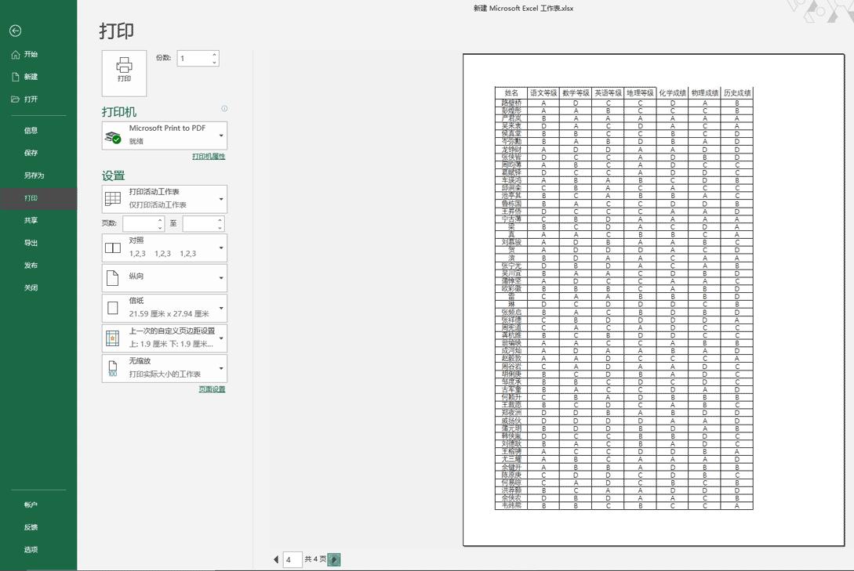The height and width of the screenshot is (571, 854).
Task: Go to previous page with left arrow
Action: [x=276, y=559]
